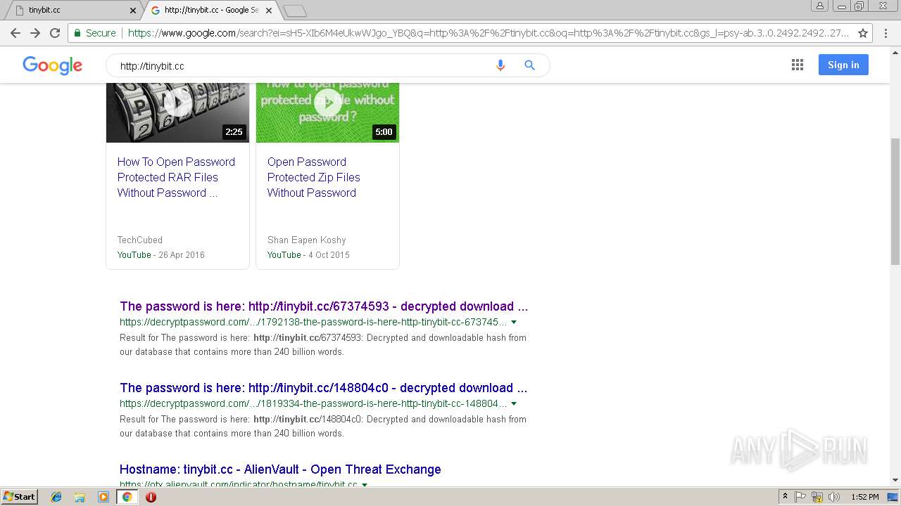Expand options arrow for the 67374593 result URL
Screen dimensions: 901x506
pos(514,323)
